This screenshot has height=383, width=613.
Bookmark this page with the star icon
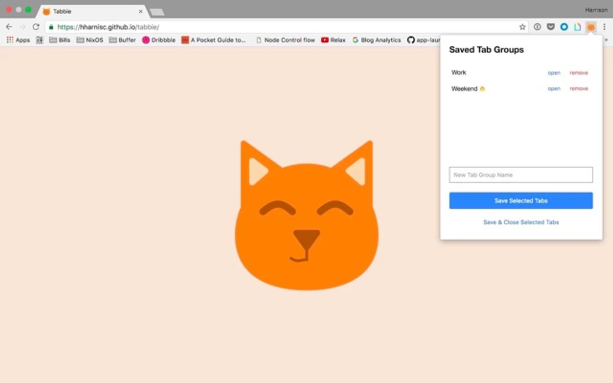coord(522,27)
